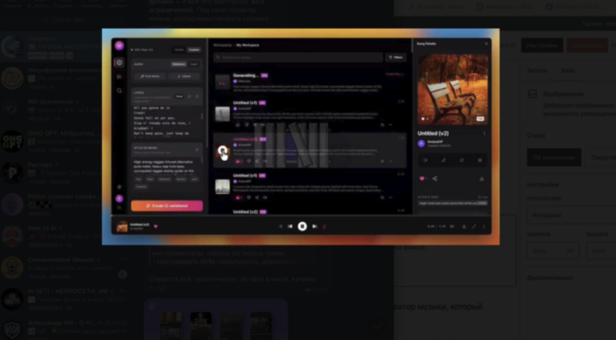Toggle like on highlighted Untitled (v2) row
Image resolution: width=616 pixels, height=340 pixels.
click(x=237, y=161)
